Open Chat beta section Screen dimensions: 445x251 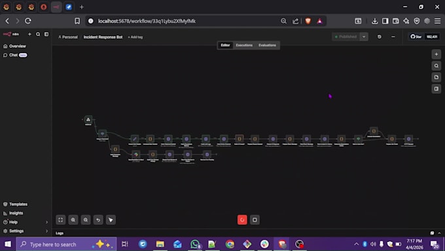(x=15, y=55)
